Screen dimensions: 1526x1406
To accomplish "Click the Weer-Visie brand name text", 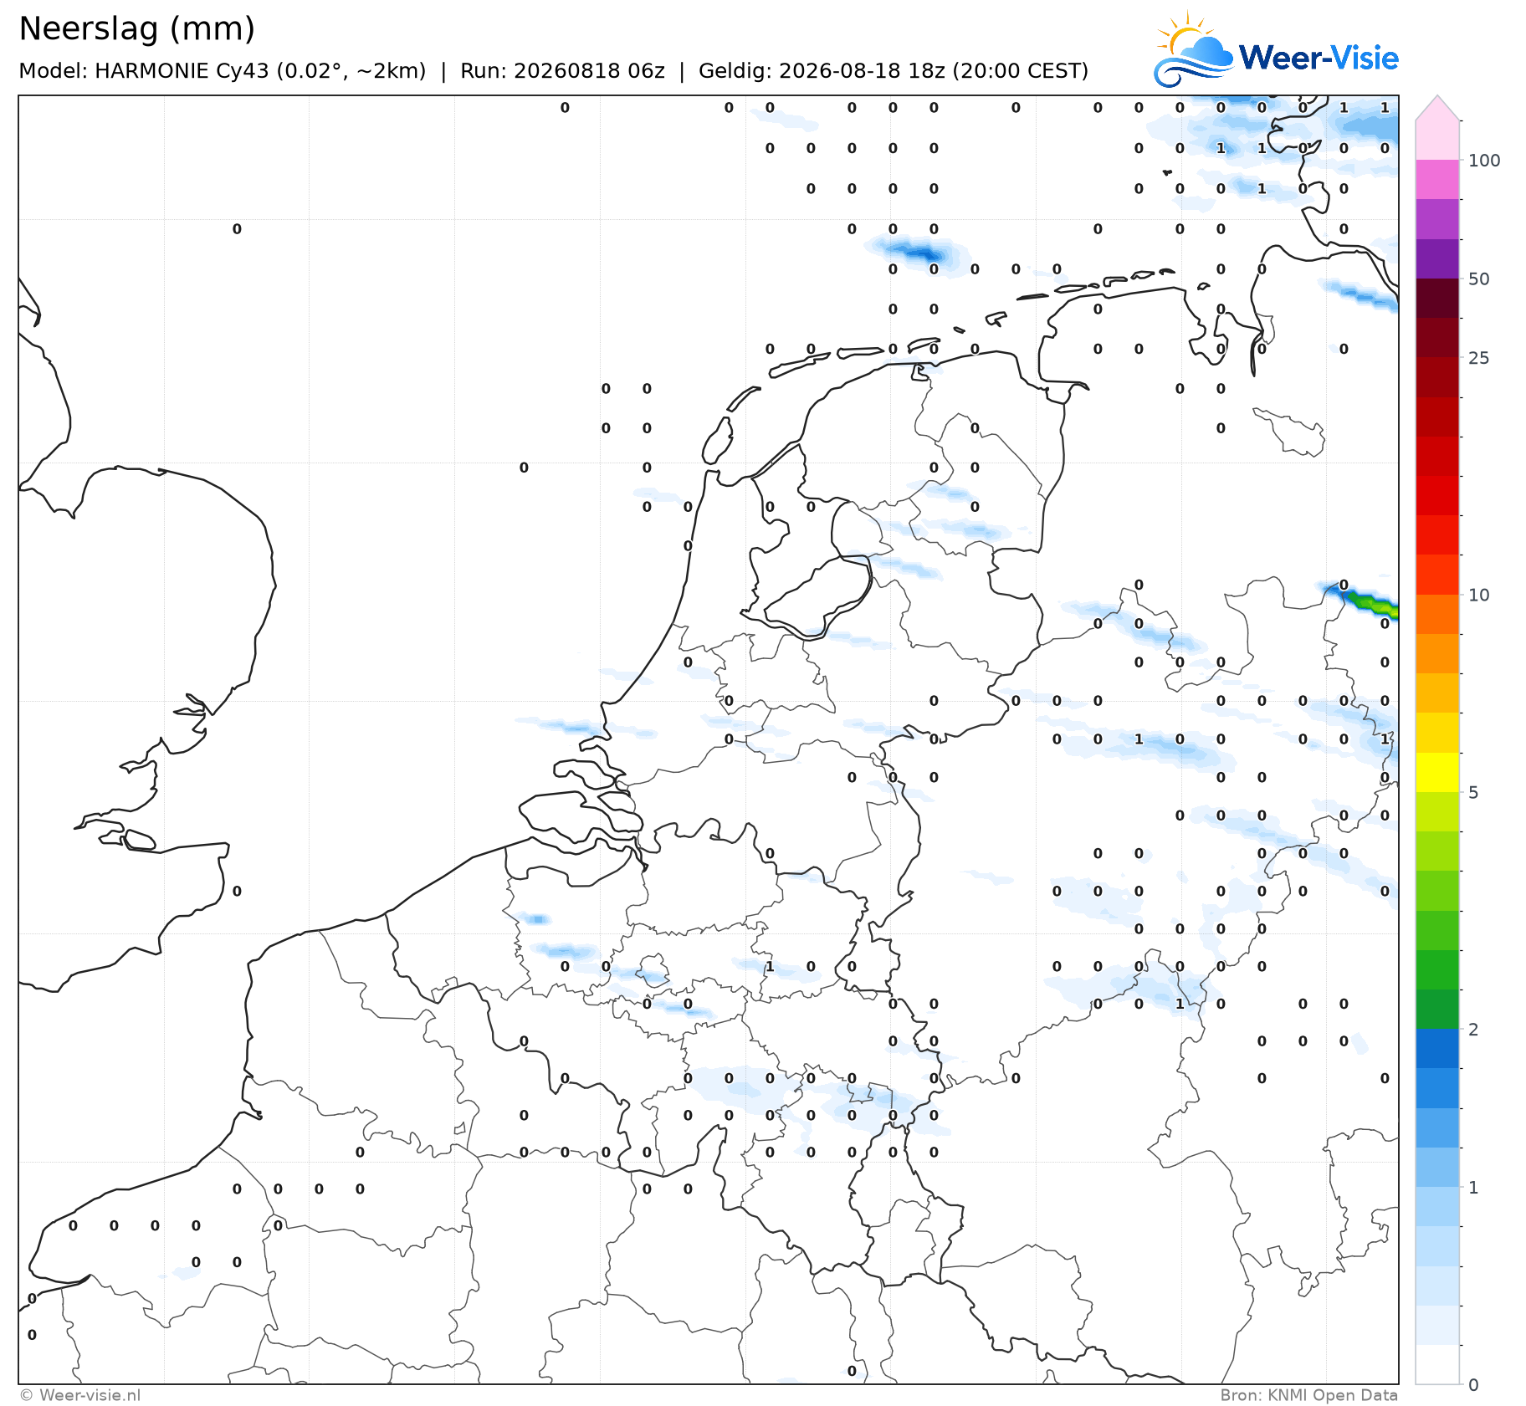I will 1319,58.
